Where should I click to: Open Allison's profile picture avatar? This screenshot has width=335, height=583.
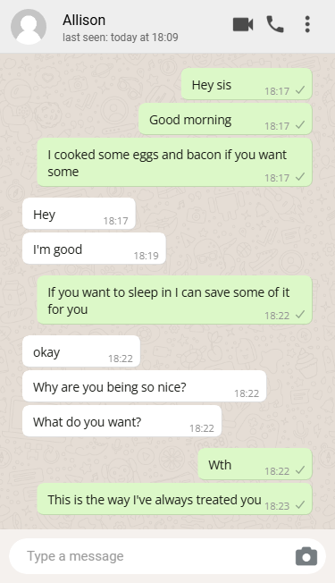[x=29, y=27]
